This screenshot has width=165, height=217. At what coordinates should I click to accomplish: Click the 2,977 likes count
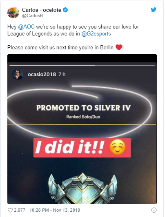tap(20, 210)
